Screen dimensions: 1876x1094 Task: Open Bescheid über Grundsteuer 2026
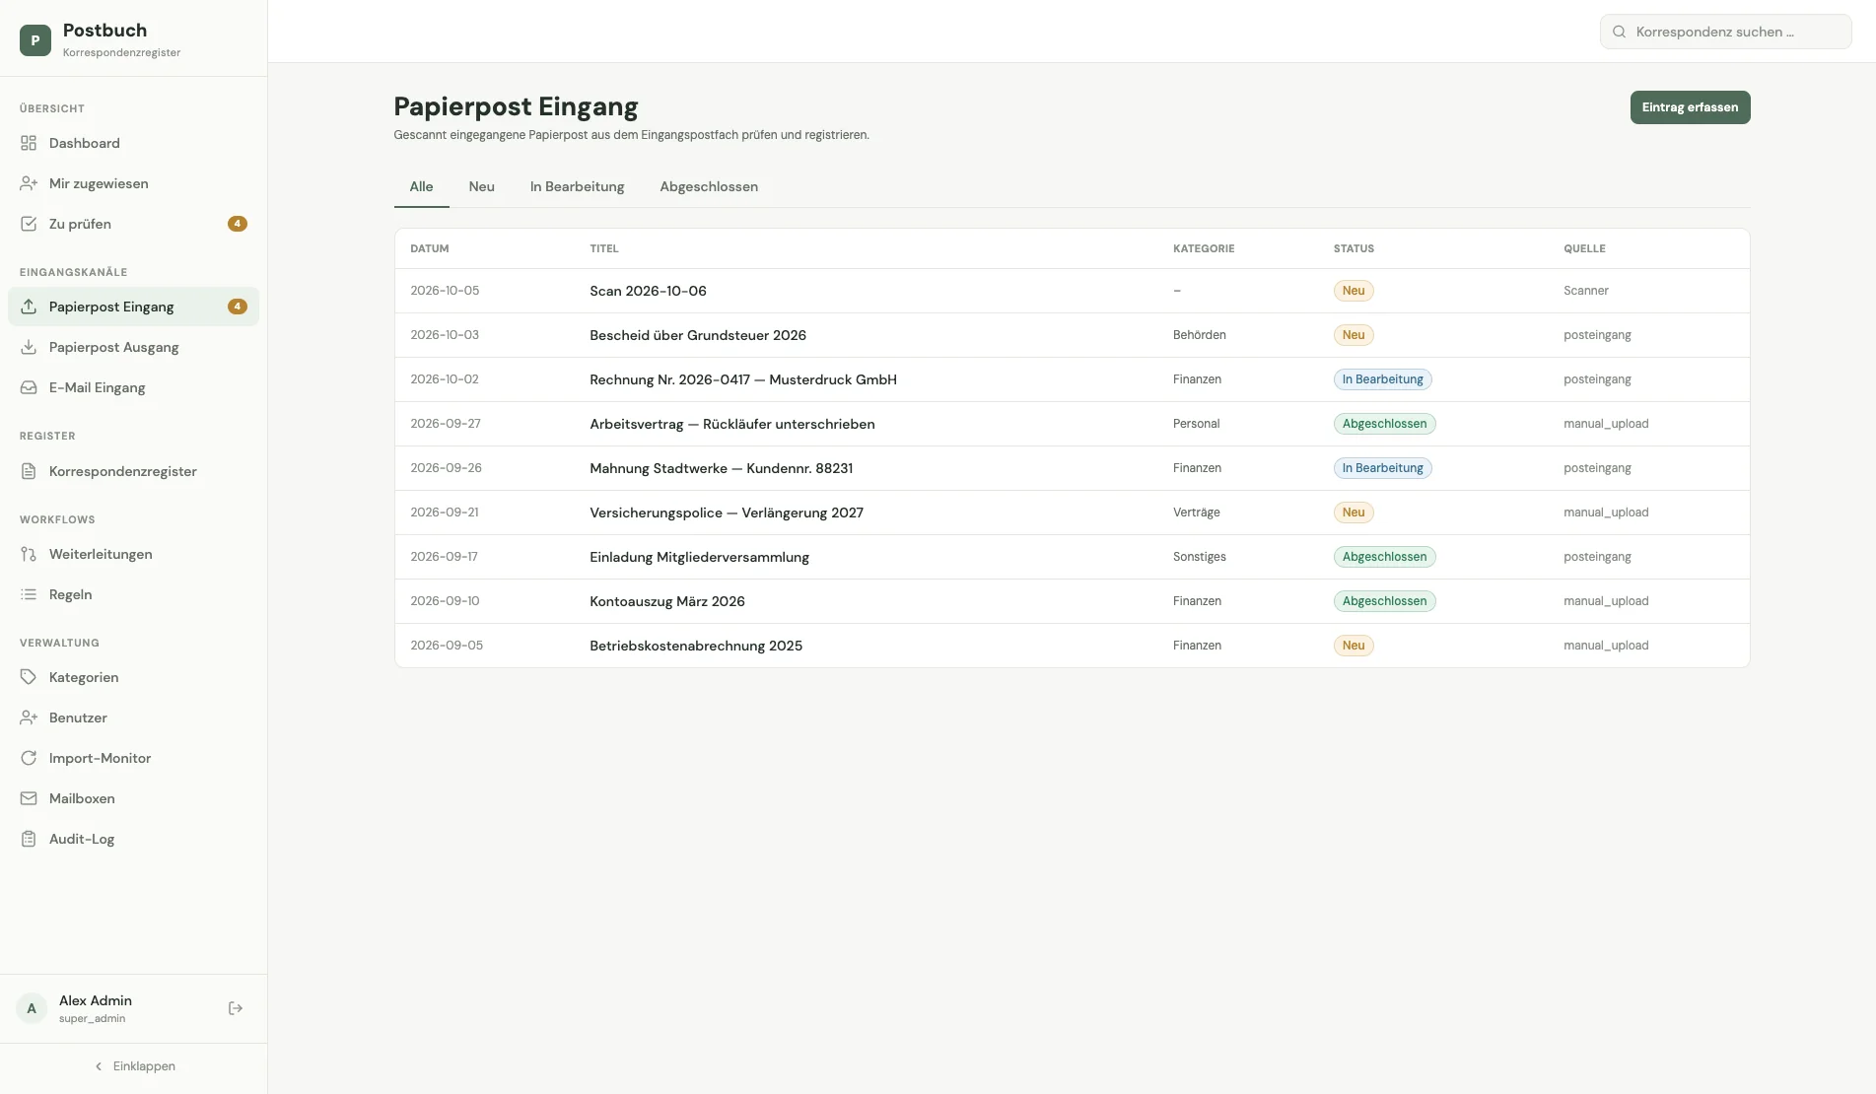coord(1072,335)
